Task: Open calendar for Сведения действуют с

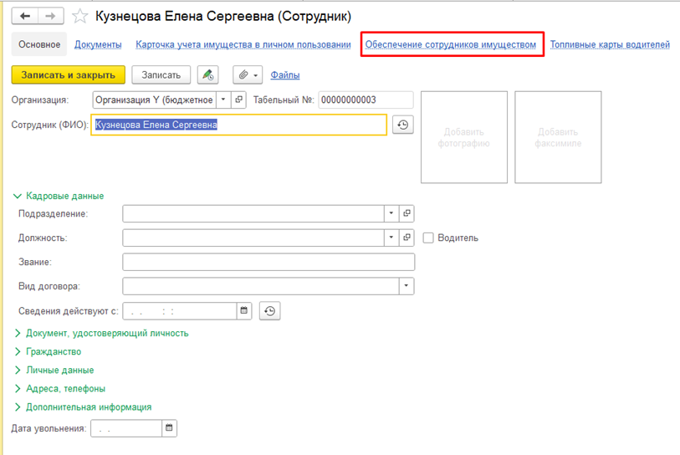Action: 244,311
